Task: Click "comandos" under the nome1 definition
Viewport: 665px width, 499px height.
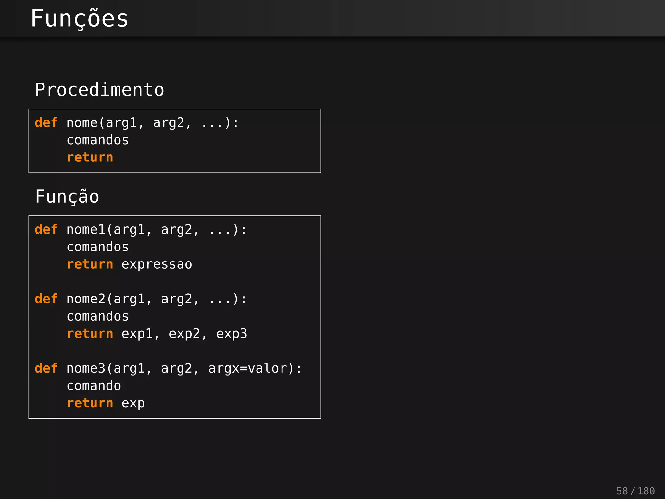Action: click(98, 247)
